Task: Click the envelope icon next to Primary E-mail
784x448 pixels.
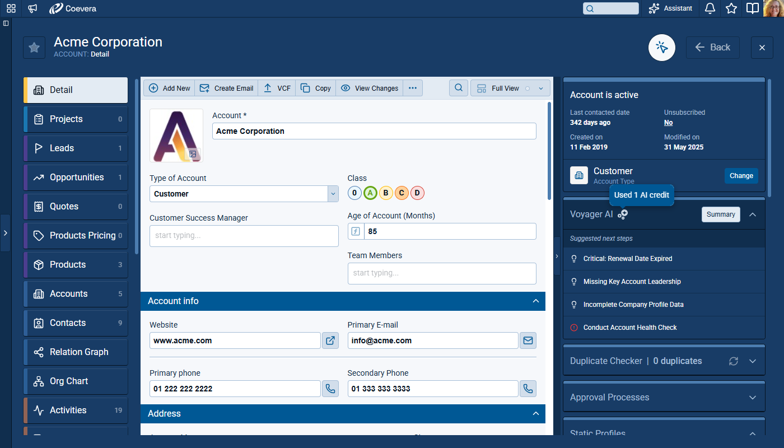Action: [528, 340]
